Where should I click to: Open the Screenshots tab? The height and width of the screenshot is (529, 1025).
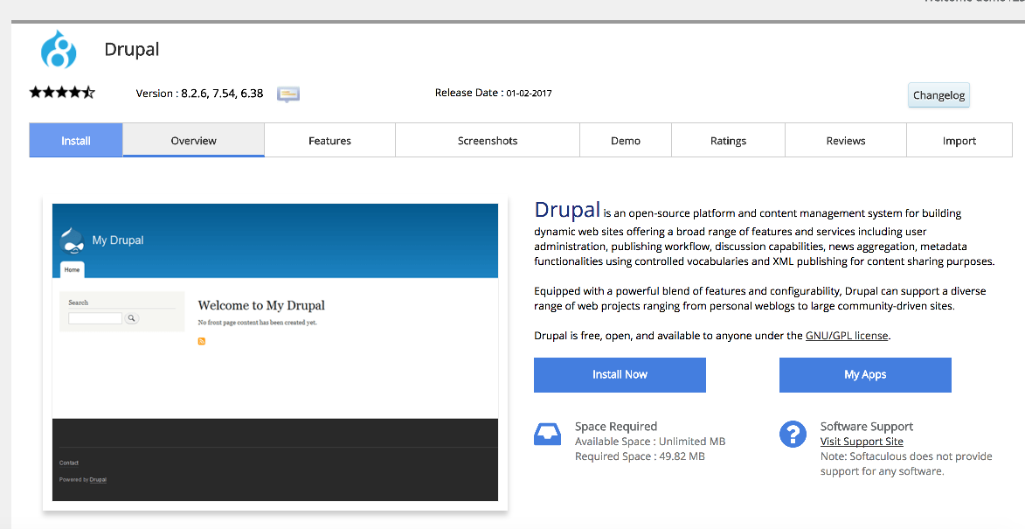pos(488,140)
